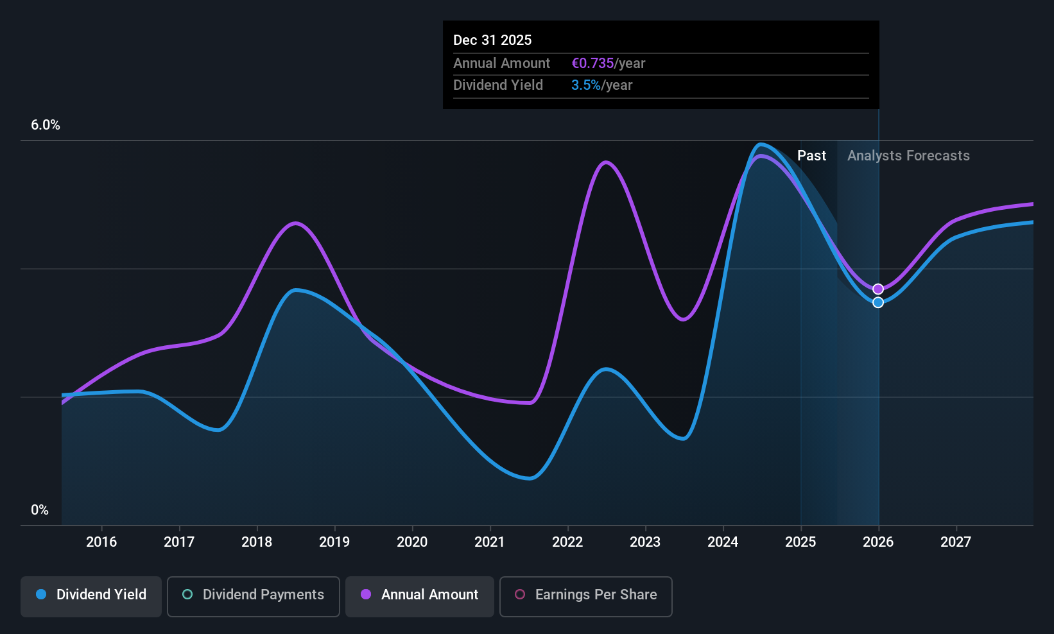Image resolution: width=1054 pixels, height=634 pixels.
Task: Click the 2022 x-axis label
Action: [567, 542]
